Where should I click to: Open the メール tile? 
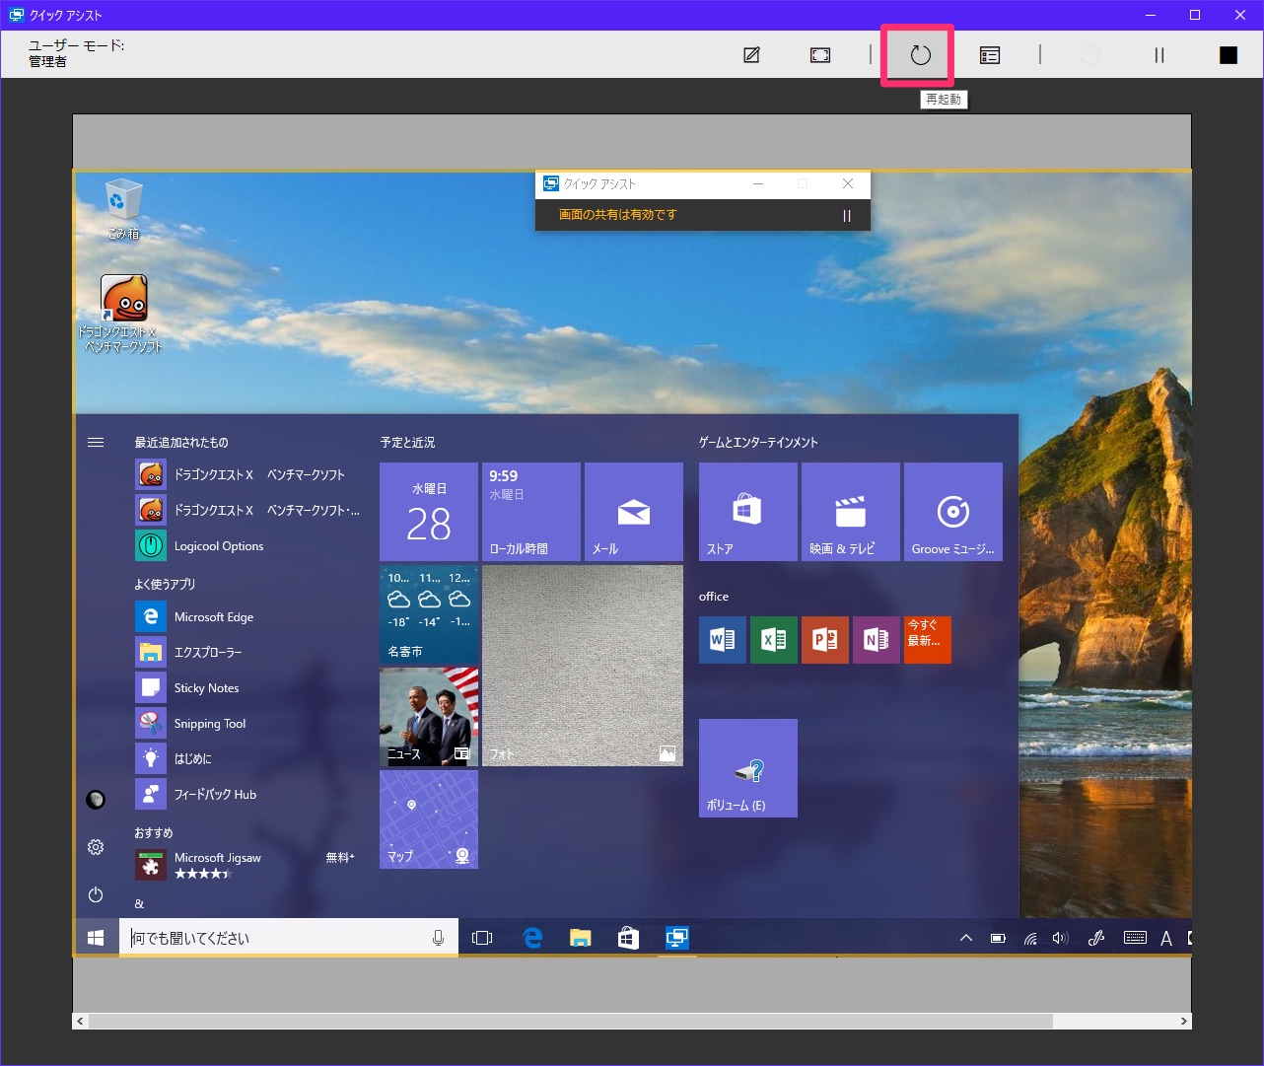[634, 512]
